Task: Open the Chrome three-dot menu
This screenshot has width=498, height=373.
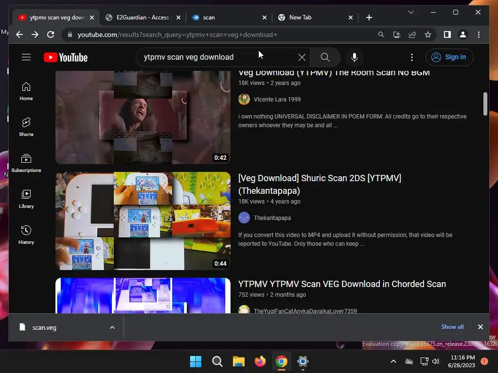Action: (479, 34)
